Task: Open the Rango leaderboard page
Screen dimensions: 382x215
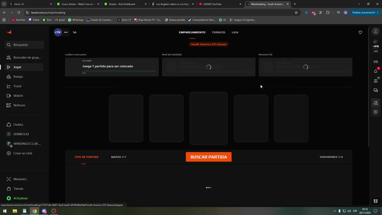Action: (x=24, y=77)
